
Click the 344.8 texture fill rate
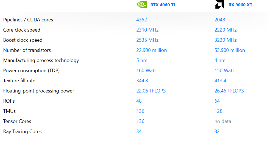click(x=142, y=81)
